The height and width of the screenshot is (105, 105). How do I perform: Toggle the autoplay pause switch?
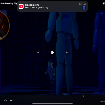pos(104,3)
